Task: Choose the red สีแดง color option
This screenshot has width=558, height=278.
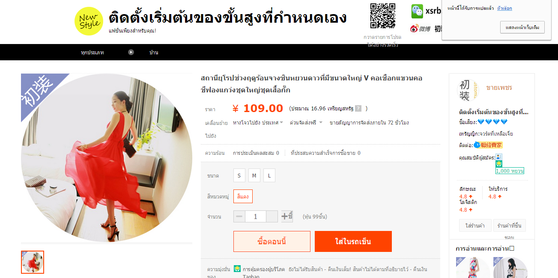Action: (x=243, y=196)
